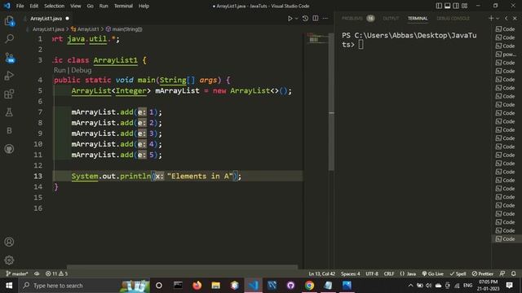Change the UTF-8 encoding selector
The height and width of the screenshot is (293, 522).
pyautogui.click(x=372, y=273)
